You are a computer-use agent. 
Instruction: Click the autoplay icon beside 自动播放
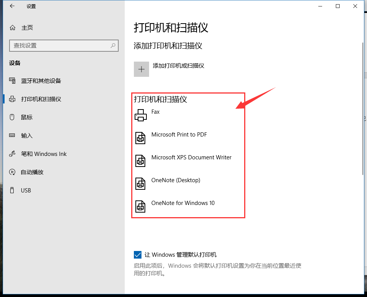pyautogui.click(x=12, y=172)
